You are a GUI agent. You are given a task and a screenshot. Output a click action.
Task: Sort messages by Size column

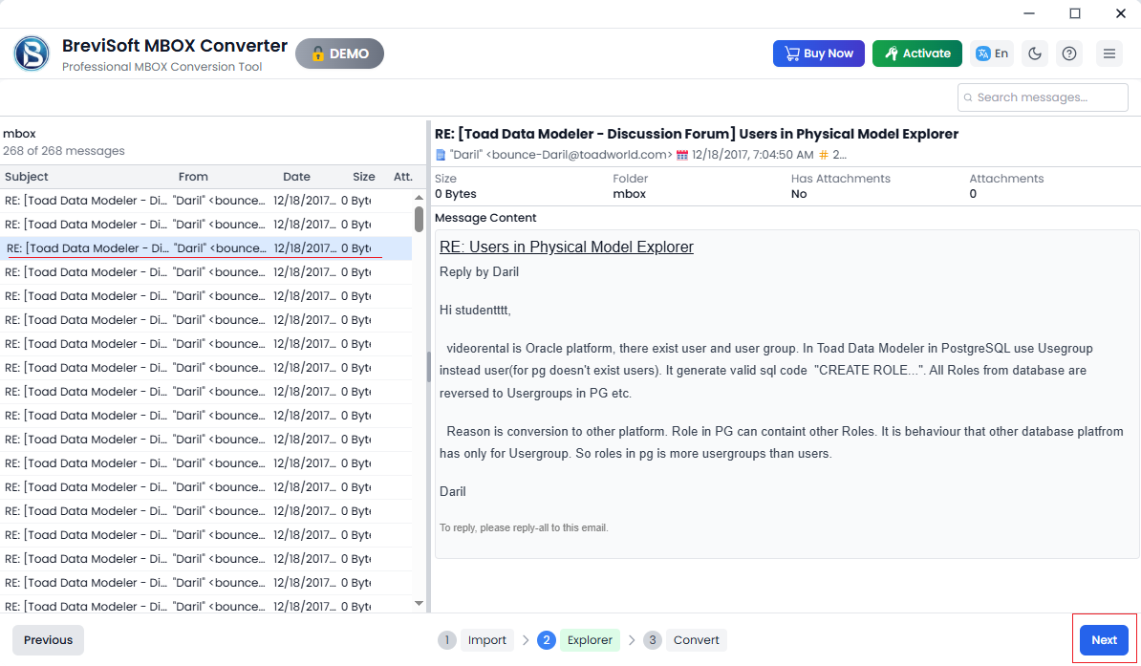click(364, 176)
